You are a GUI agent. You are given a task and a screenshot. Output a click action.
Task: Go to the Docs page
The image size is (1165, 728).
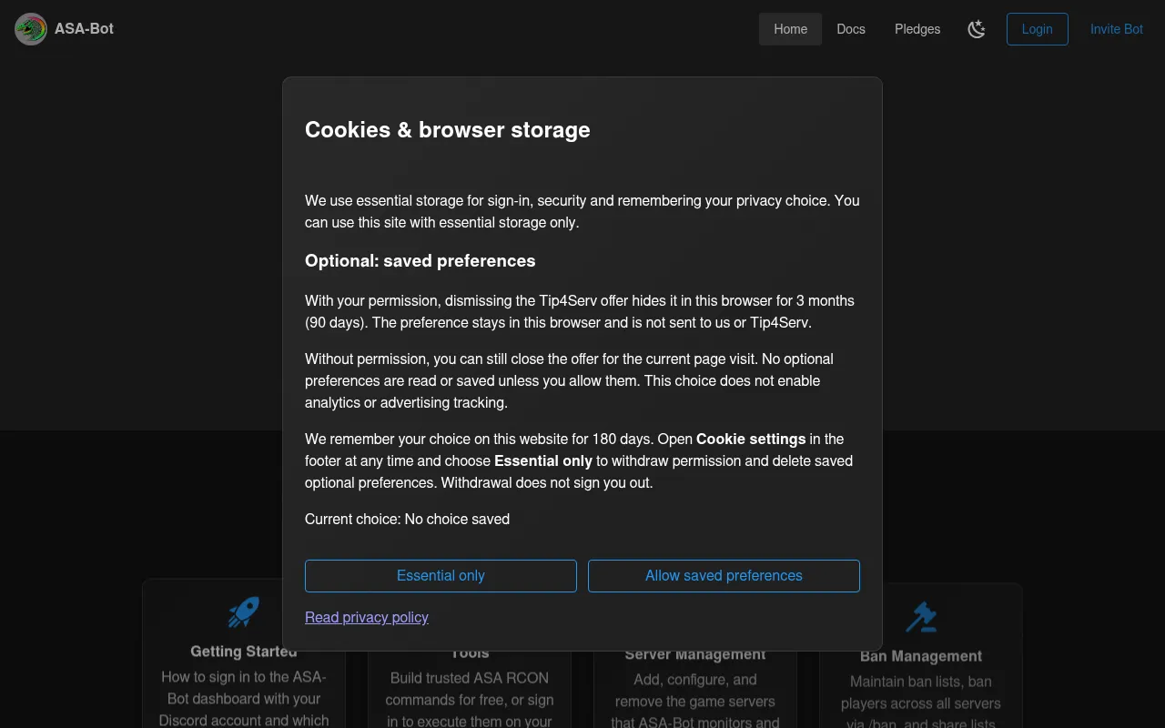tap(851, 29)
